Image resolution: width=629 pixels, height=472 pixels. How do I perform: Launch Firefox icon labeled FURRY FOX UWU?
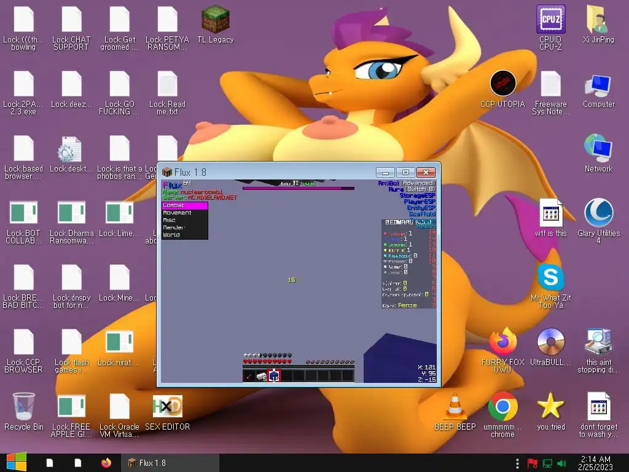[x=502, y=350]
